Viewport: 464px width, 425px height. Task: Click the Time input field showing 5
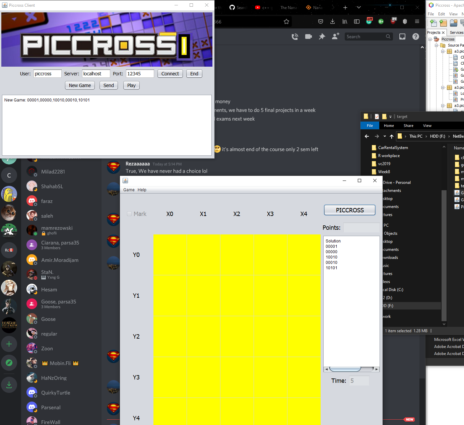click(359, 381)
